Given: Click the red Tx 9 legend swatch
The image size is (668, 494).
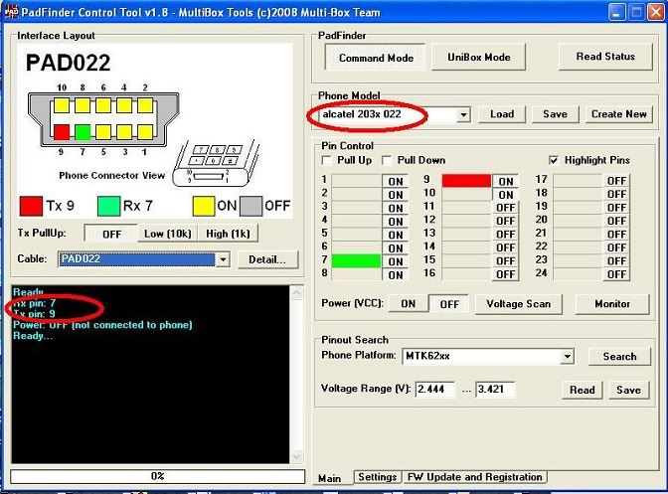Looking at the screenshot, I should [x=31, y=206].
